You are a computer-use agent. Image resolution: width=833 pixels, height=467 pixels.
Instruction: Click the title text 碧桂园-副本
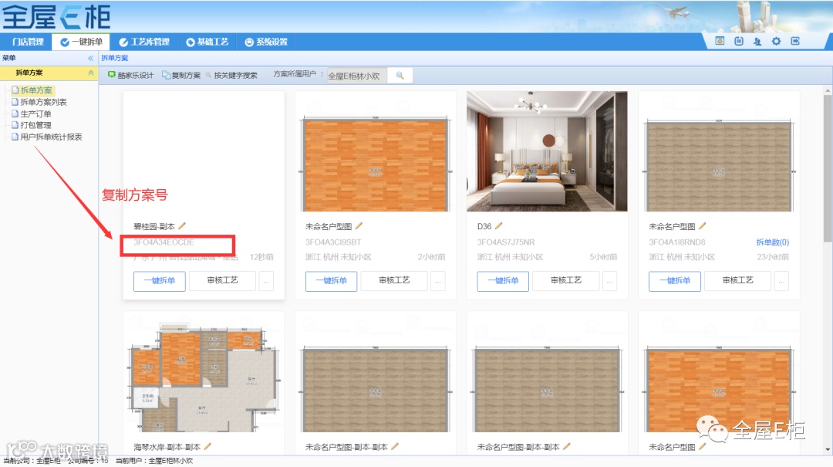(x=154, y=226)
